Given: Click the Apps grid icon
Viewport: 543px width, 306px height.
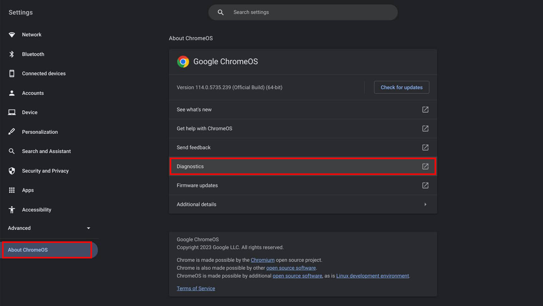Looking at the screenshot, I should [x=12, y=190].
